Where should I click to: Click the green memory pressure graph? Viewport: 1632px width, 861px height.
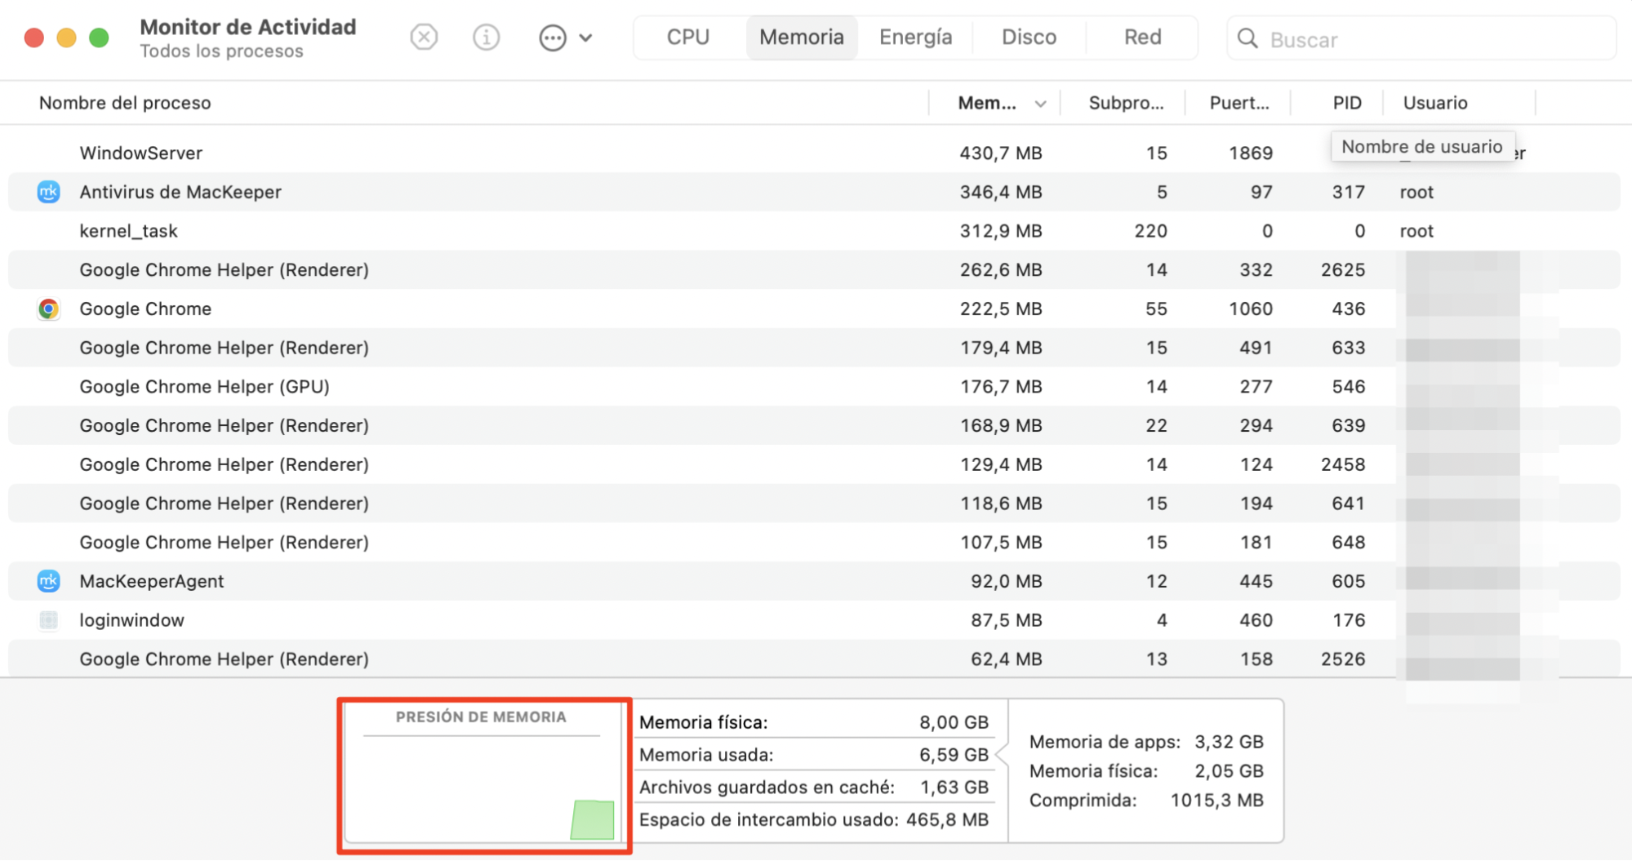pyautogui.click(x=592, y=819)
